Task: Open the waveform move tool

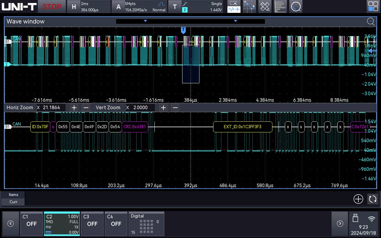Action: click(234, 10)
